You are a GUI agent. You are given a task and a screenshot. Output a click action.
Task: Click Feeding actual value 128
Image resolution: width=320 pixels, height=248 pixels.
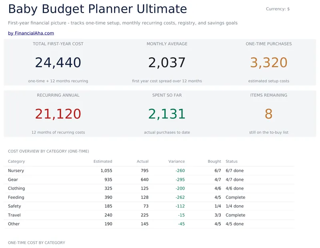tap(145, 197)
